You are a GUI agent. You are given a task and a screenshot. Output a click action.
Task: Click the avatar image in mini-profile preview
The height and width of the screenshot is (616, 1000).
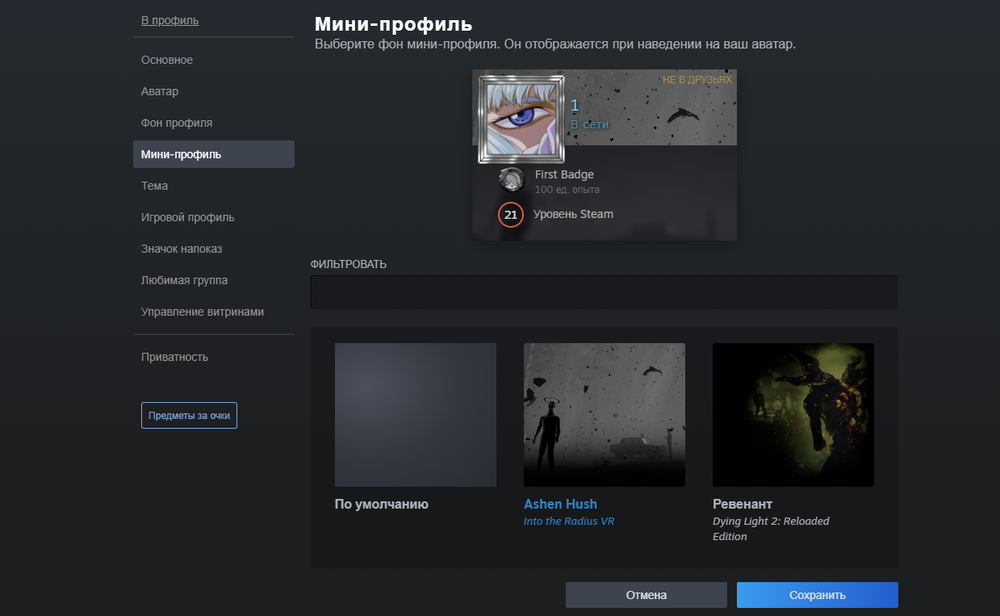point(521,119)
